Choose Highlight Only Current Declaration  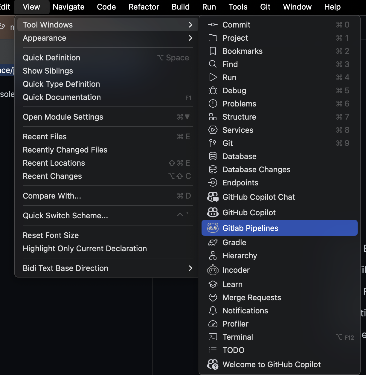[85, 249]
